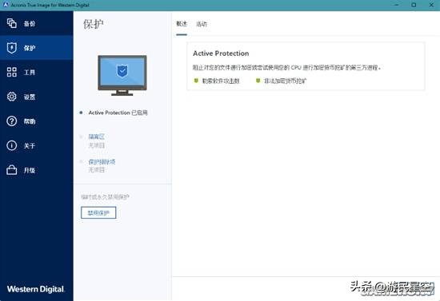Click the 设置 sidebar label
This screenshot has width=440, height=301.
pos(30,97)
